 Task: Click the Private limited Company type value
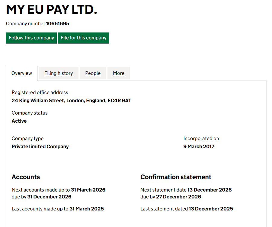40,146
